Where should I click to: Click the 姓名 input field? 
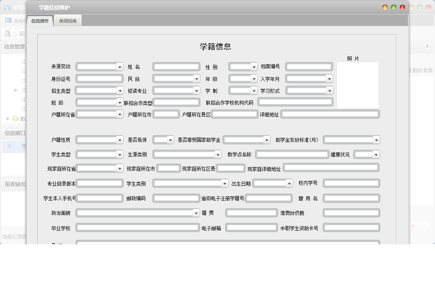pos(176,66)
